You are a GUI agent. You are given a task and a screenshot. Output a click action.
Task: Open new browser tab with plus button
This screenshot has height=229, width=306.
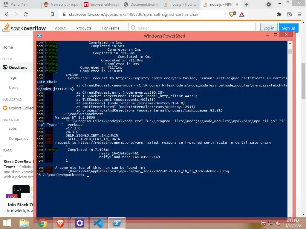click(247, 4)
